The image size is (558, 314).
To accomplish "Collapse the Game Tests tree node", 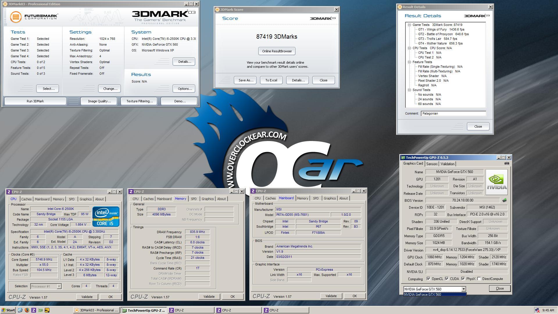I will click(409, 25).
